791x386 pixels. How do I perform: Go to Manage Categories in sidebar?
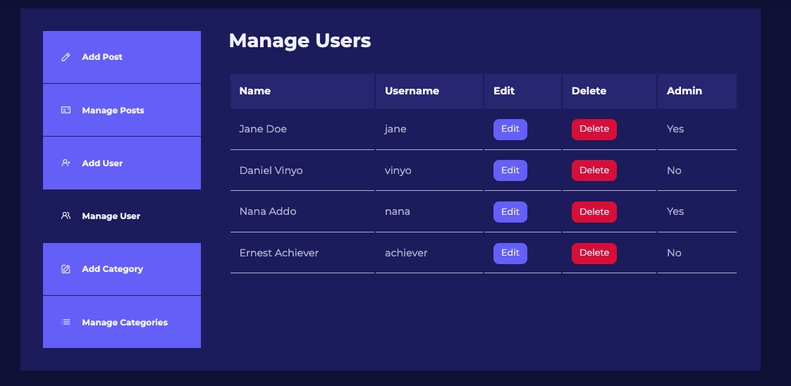point(121,322)
